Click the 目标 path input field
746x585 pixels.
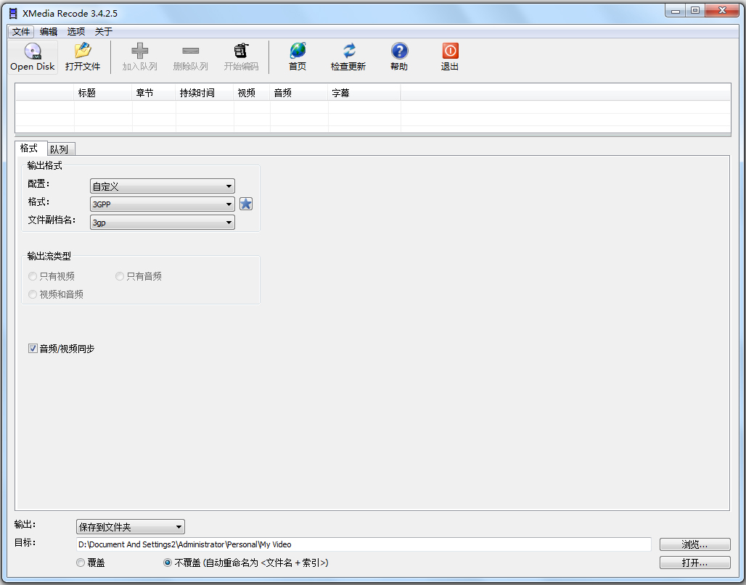(x=364, y=544)
